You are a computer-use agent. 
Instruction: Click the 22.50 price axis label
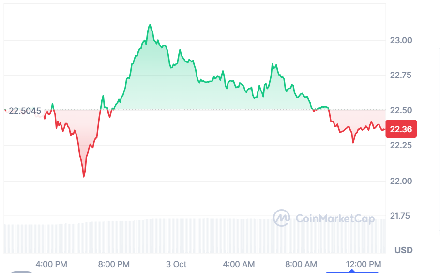[401, 110]
